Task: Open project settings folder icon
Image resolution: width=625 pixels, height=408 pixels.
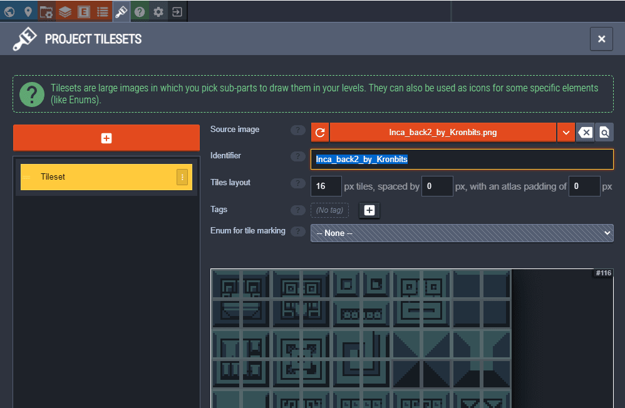Action: point(46,11)
